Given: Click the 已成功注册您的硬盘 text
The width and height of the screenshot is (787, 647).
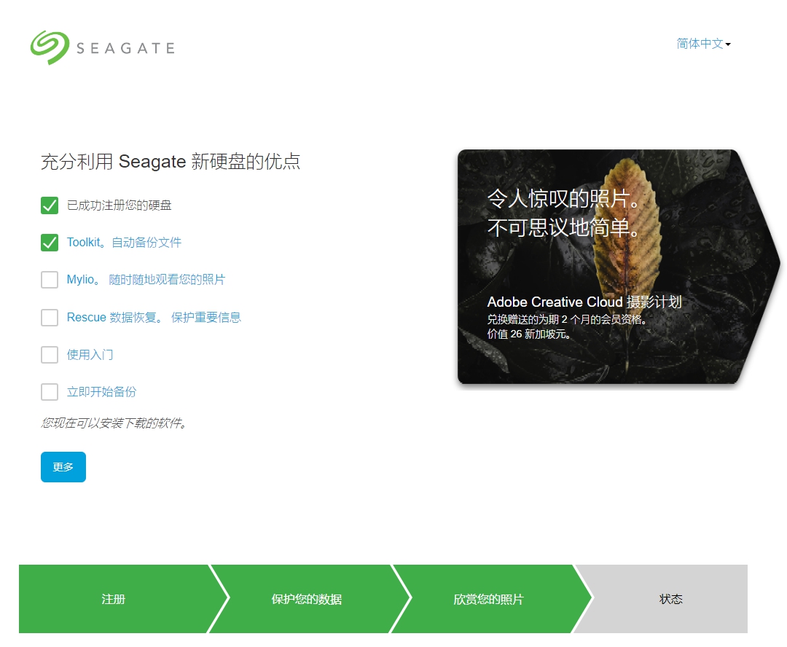Looking at the screenshot, I should point(119,205).
